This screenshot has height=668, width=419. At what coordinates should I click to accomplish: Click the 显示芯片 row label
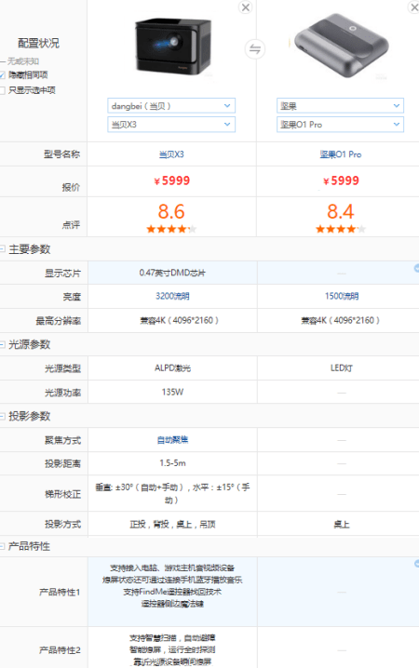coord(62,274)
